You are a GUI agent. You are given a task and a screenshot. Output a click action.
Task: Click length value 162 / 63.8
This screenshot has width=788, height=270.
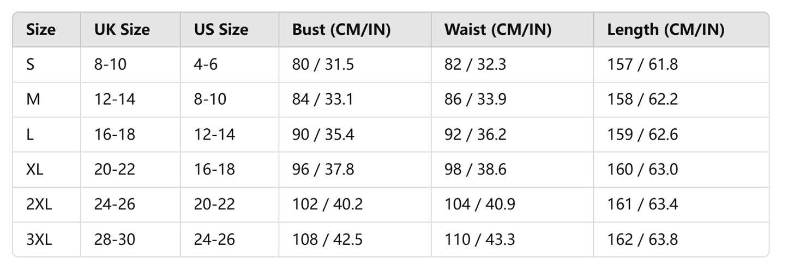642,239
